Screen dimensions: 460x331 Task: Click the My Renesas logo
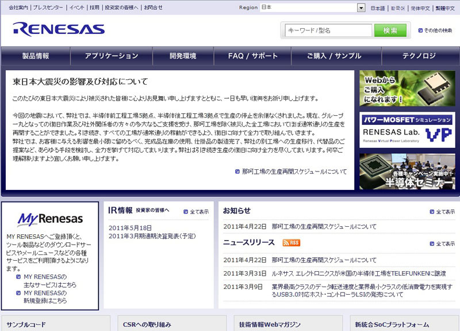click(50, 219)
